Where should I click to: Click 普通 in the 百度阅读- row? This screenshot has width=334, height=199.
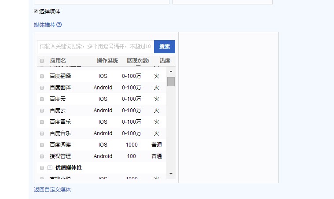pos(157,145)
